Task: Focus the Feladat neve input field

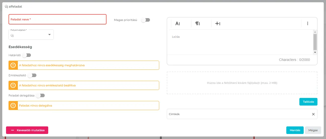Action: pyautogui.click(x=58, y=19)
